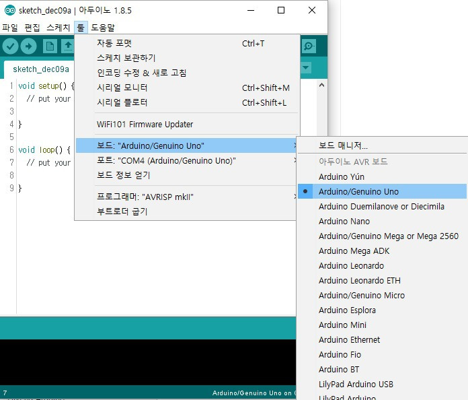Open the 편집 menu
The image size is (468, 400).
(32, 28)
